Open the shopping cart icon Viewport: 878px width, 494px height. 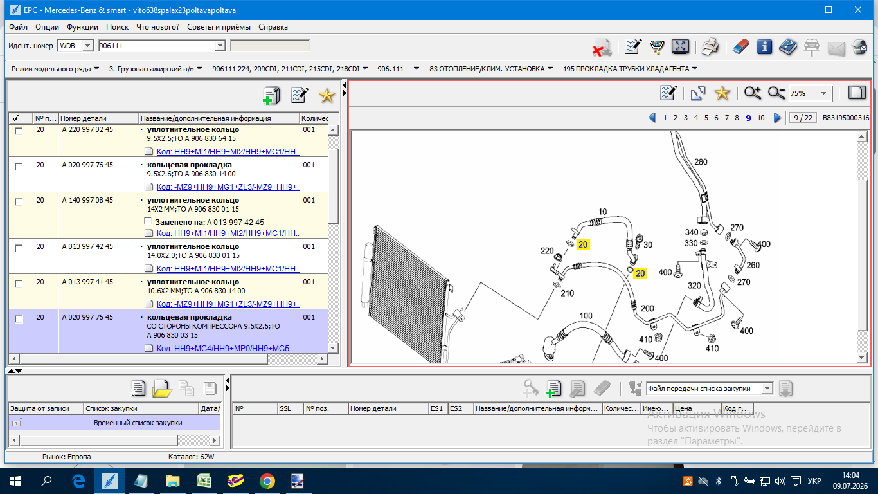(x=656, y=46)
